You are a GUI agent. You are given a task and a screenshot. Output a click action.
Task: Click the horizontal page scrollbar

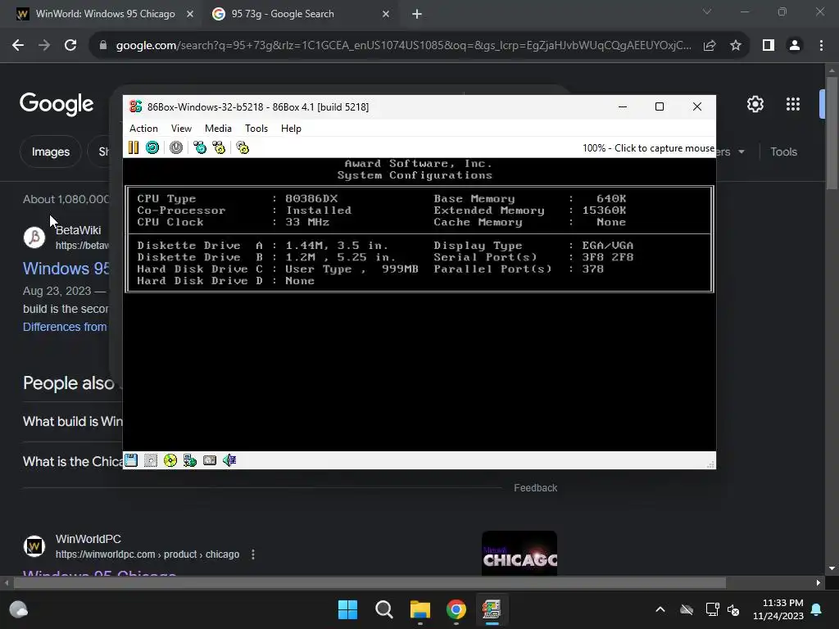click(368, 582)
